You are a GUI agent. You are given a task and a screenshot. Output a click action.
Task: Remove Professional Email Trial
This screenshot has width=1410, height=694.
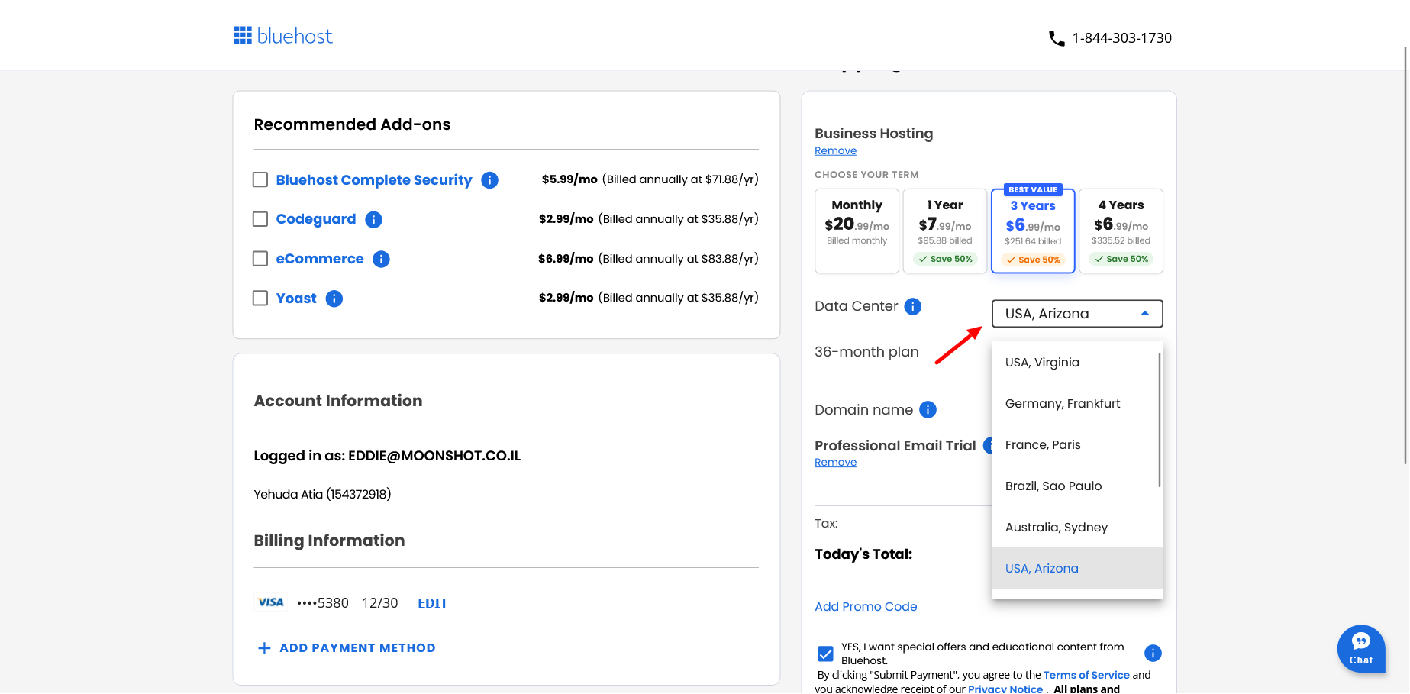click(835, 463)
